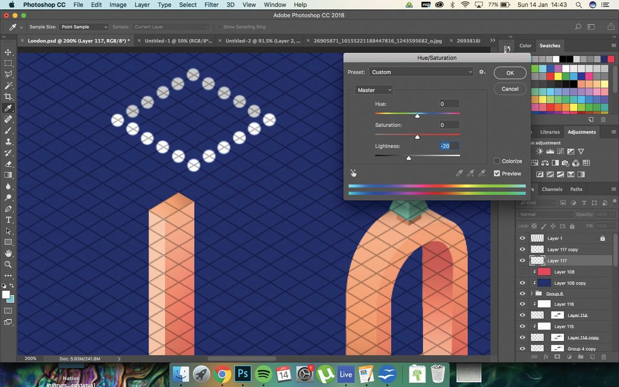The width and height of the screenshot is (619, 387).
Task: Confirm changes with the OK button
Action: pos(510,73)
